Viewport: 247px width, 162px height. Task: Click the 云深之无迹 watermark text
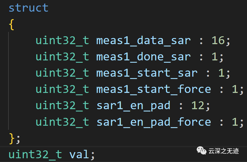click(x=223, y=151)
